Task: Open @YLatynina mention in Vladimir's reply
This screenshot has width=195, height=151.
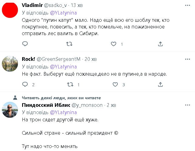Action: [x=63, y=13]
